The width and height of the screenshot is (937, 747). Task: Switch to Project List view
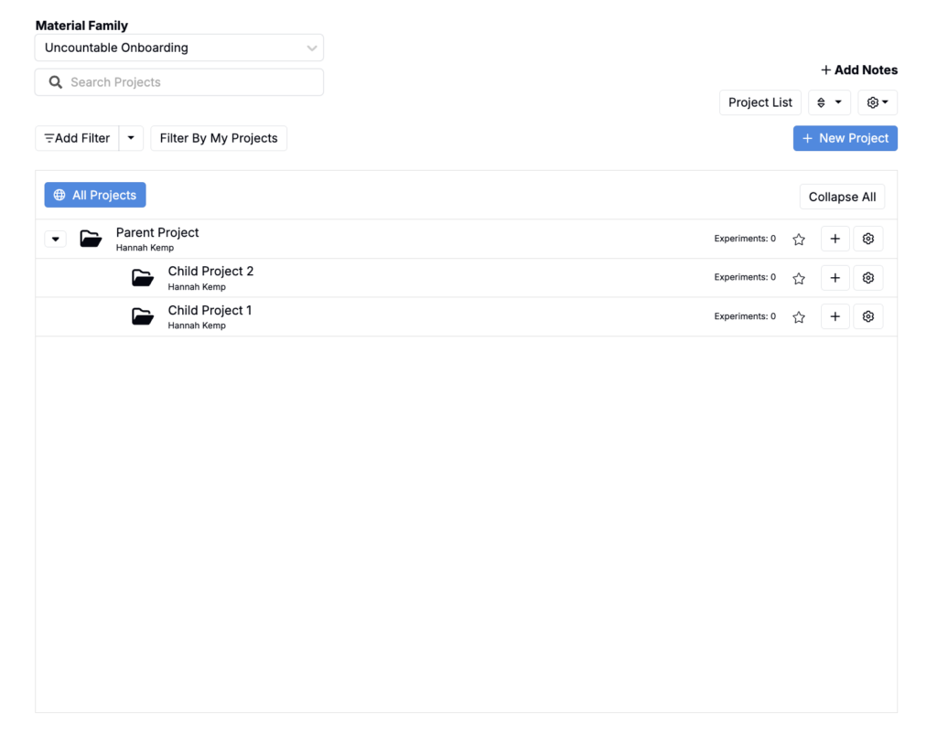coord(760,102)
